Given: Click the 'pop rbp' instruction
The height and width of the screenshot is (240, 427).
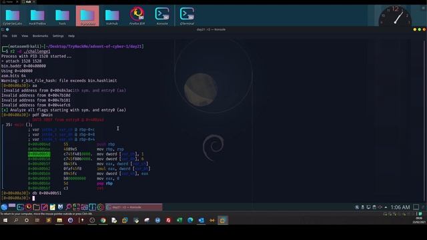Looking at the screenshot, I should pyautogui.click(x=105, y=183).
